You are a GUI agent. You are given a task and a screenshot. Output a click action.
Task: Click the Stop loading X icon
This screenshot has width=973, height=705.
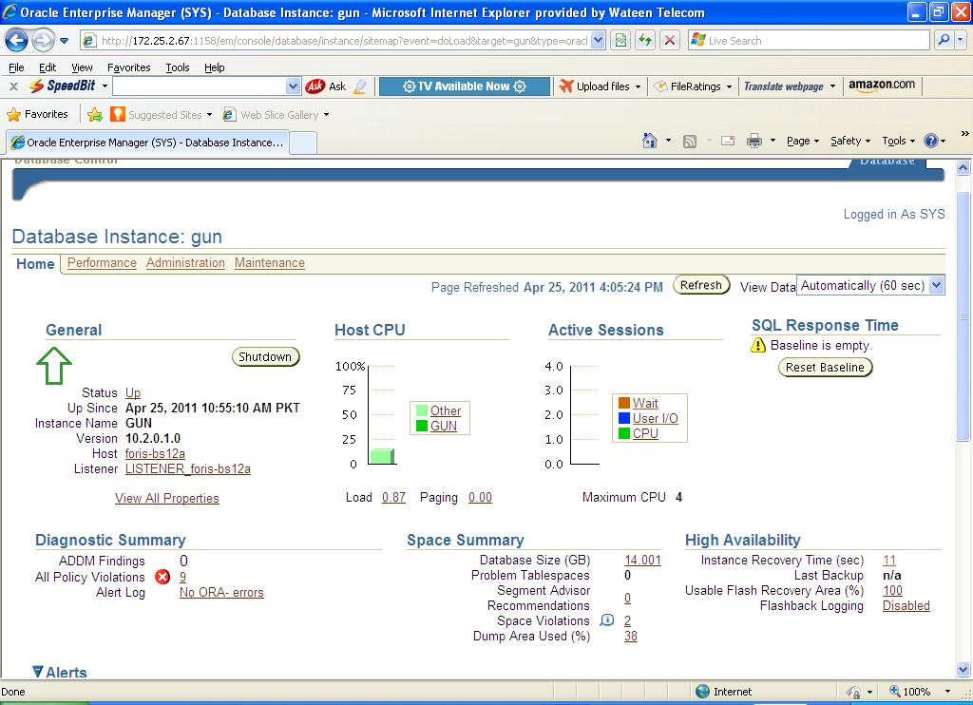click(670, 40)
